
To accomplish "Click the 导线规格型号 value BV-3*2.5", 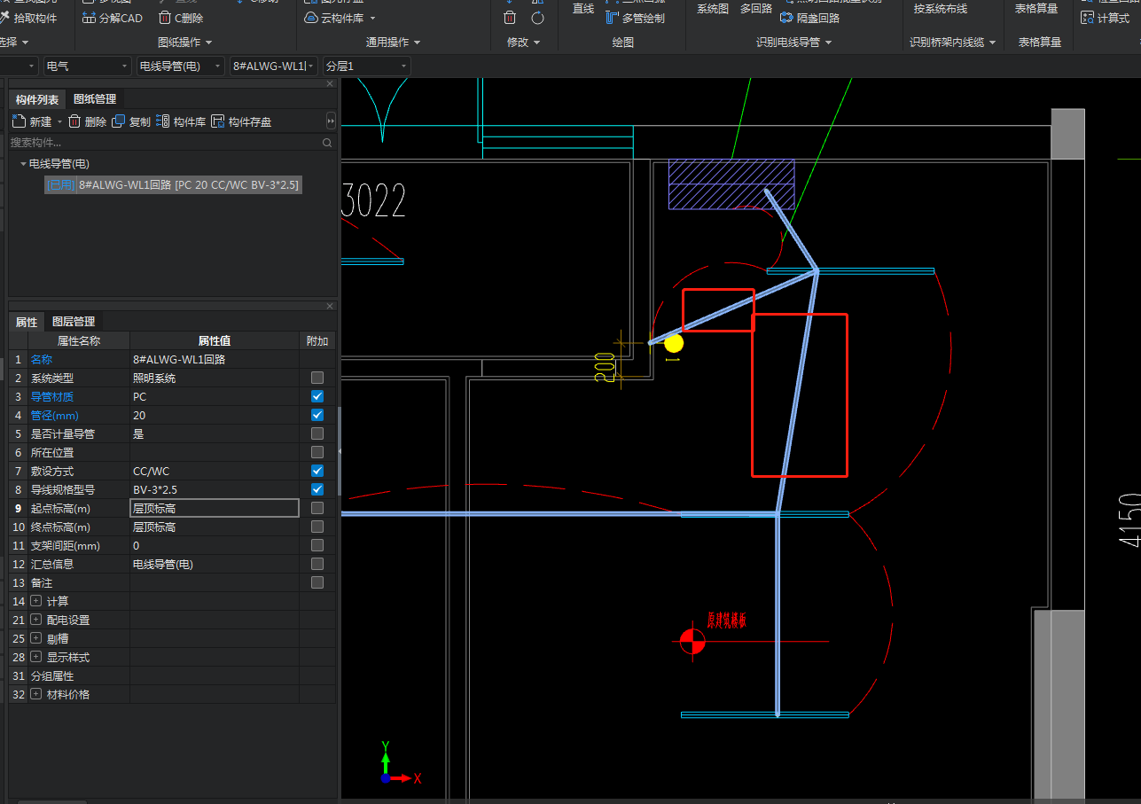I will 215,489.
